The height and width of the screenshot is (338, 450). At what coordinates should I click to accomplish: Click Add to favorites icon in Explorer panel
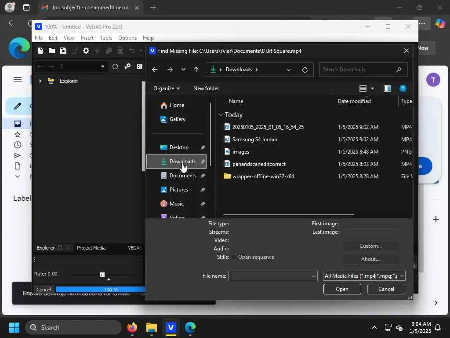127,67
